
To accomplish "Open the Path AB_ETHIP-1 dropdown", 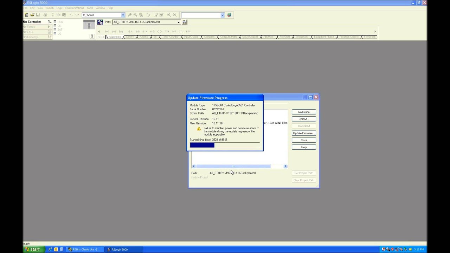I will pos(179,22).
